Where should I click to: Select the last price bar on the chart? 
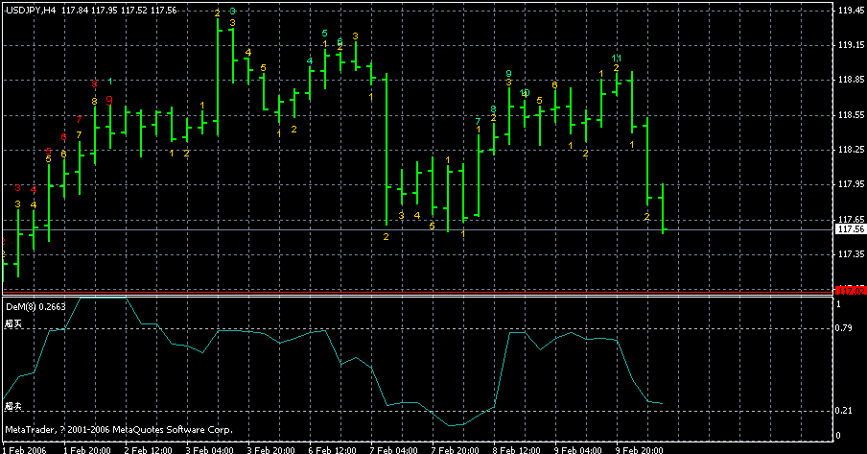tap(663, 208)
